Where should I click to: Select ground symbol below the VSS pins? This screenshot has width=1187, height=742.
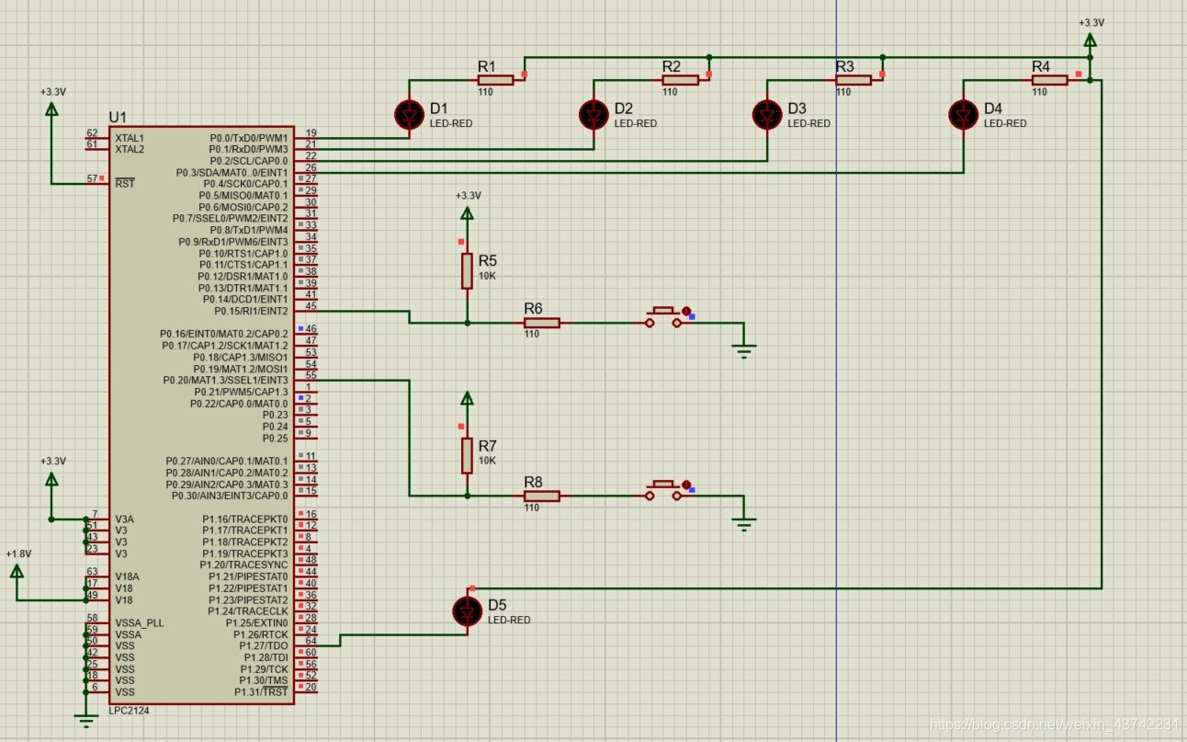click(86, 721)
